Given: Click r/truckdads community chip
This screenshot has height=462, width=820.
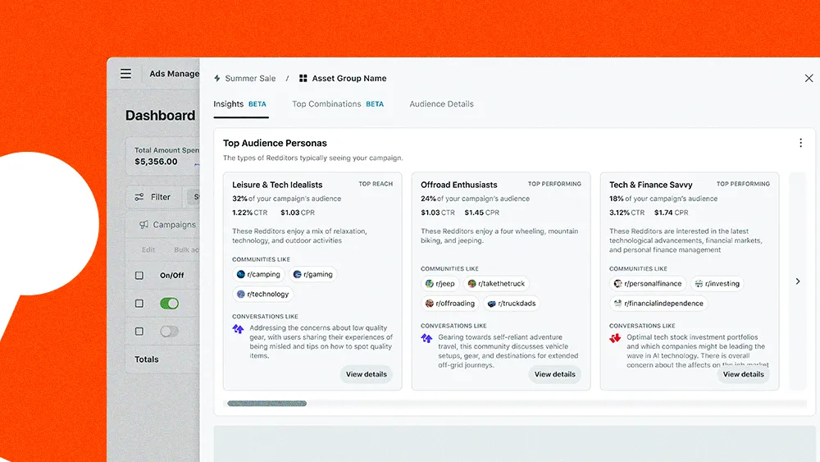Looking at the screenshot, I should tap(512, 304).
